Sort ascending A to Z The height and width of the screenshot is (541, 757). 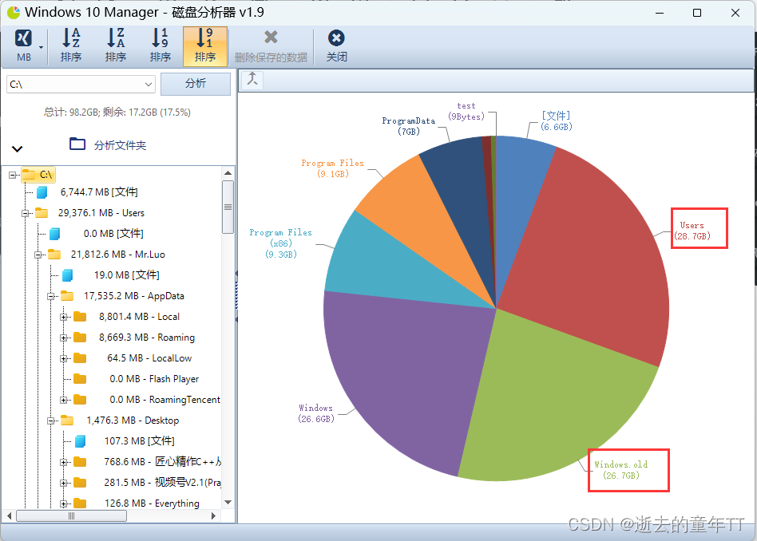click(x=71, y=45)
